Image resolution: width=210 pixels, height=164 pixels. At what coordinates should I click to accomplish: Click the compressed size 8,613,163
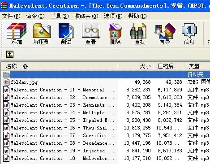(170, 151)
